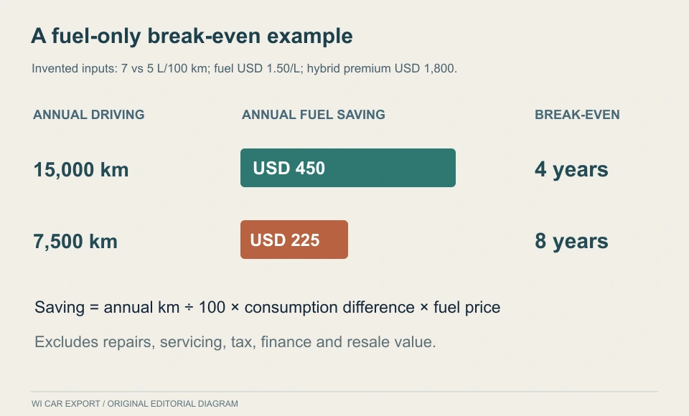This screenshot has width=689, height=416.
Task: Click the BREAK-EVEN column header
Action: [x=577, y=115]
